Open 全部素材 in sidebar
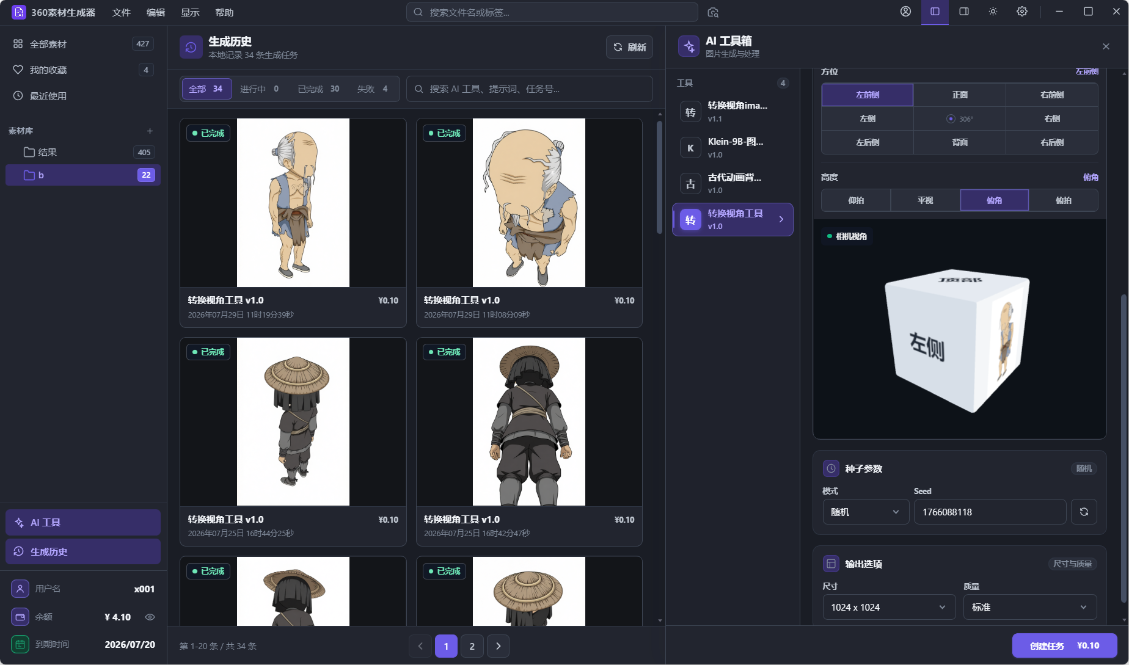 (83, 44)
